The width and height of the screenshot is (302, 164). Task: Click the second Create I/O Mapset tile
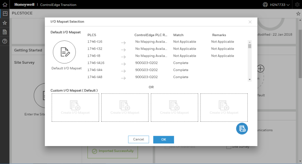[x=125, y=108]
